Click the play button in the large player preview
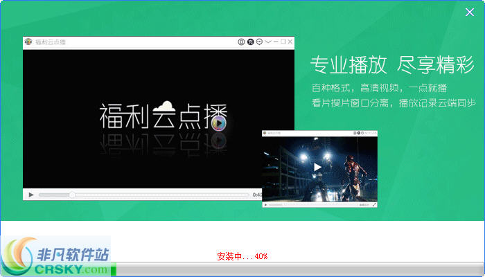Image resolution: width=485 pixels, height=277 pixels. coord(31,195)
